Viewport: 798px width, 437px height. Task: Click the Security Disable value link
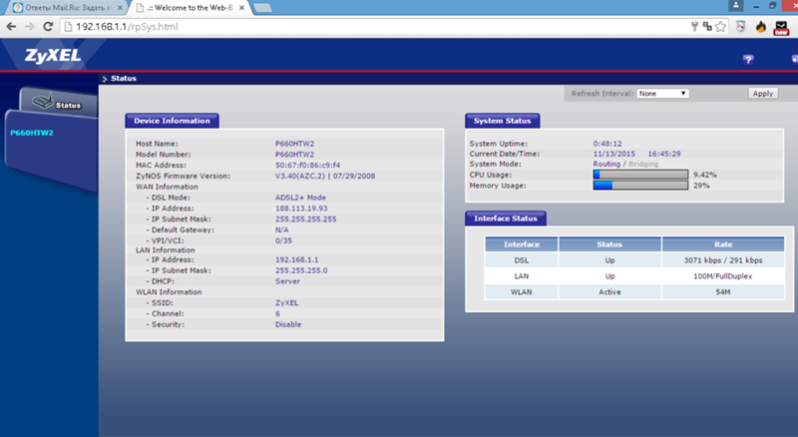288,324
